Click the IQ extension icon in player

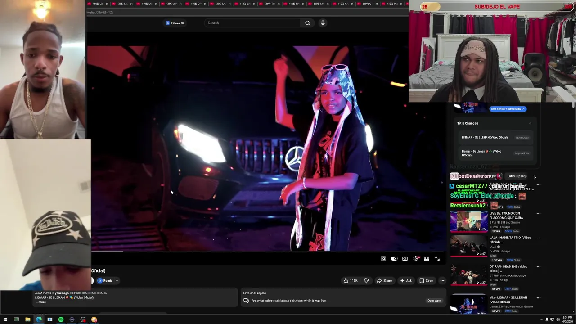pyautogui.click(x=383, y=259)
